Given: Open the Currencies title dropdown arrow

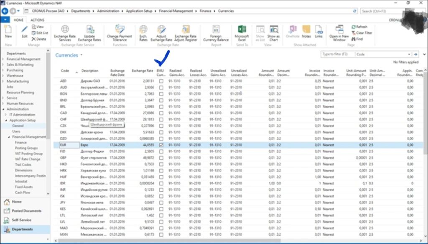Looking at the screenshot, I should tap(82, 55).
